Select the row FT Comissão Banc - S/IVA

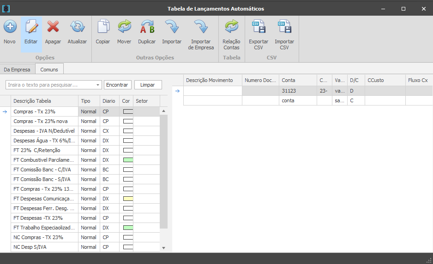(x=85, y=179)
